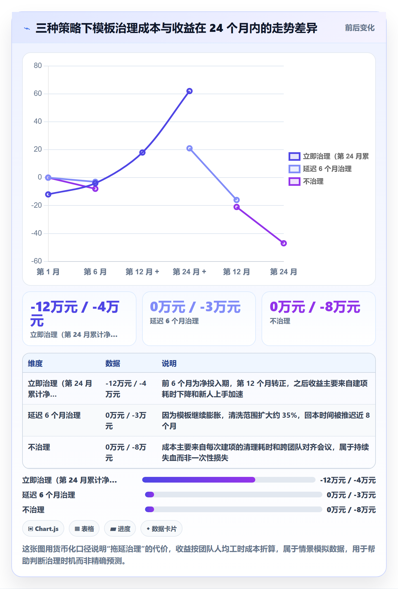Select the 数据卡片 tag chip
Viewport: 398px width, 589px height.
(161, 529)
